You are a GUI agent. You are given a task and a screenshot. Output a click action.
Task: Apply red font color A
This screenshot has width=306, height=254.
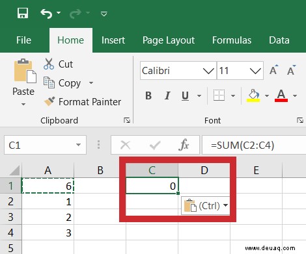pyautogui.click(x=281, y=95)
